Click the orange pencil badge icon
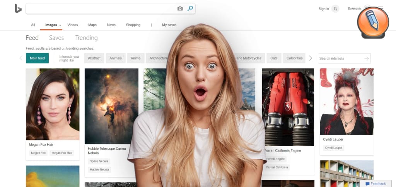This screenshot has height=187, width=396. [373, 22]
